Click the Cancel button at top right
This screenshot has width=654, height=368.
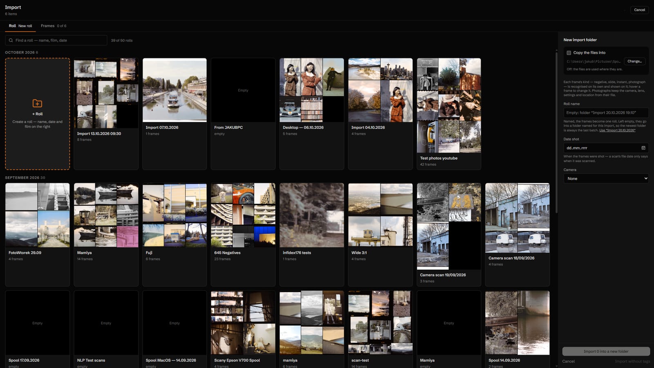639,10
